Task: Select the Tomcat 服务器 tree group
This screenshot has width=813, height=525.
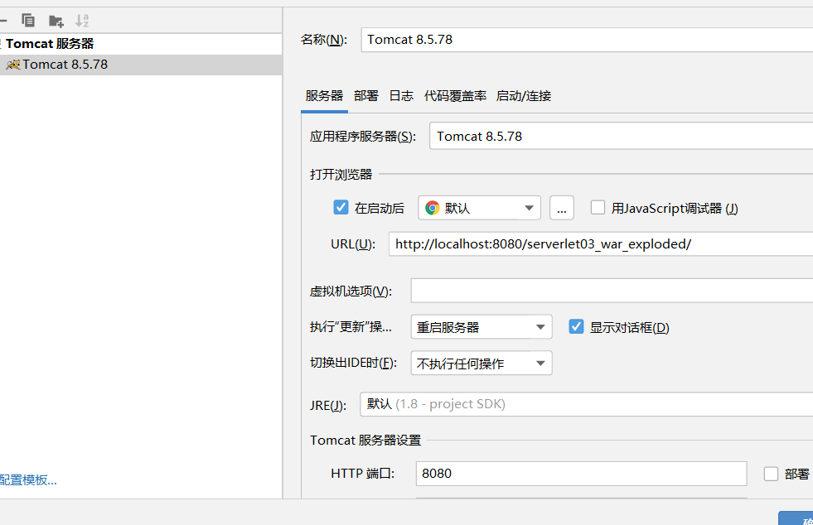Action: [x=141, y=44]
